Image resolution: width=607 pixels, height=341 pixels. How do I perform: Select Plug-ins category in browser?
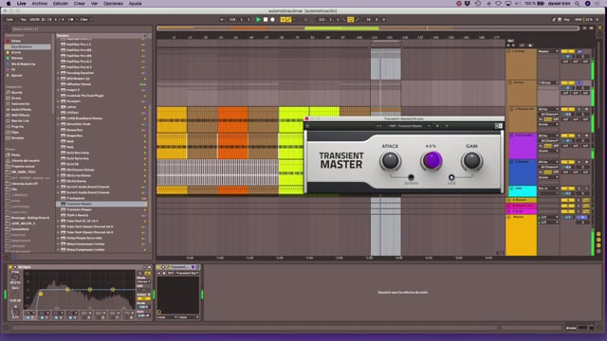coord(17,126)
